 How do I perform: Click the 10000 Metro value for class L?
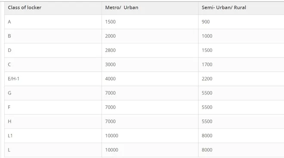click(x=111, y=150)
